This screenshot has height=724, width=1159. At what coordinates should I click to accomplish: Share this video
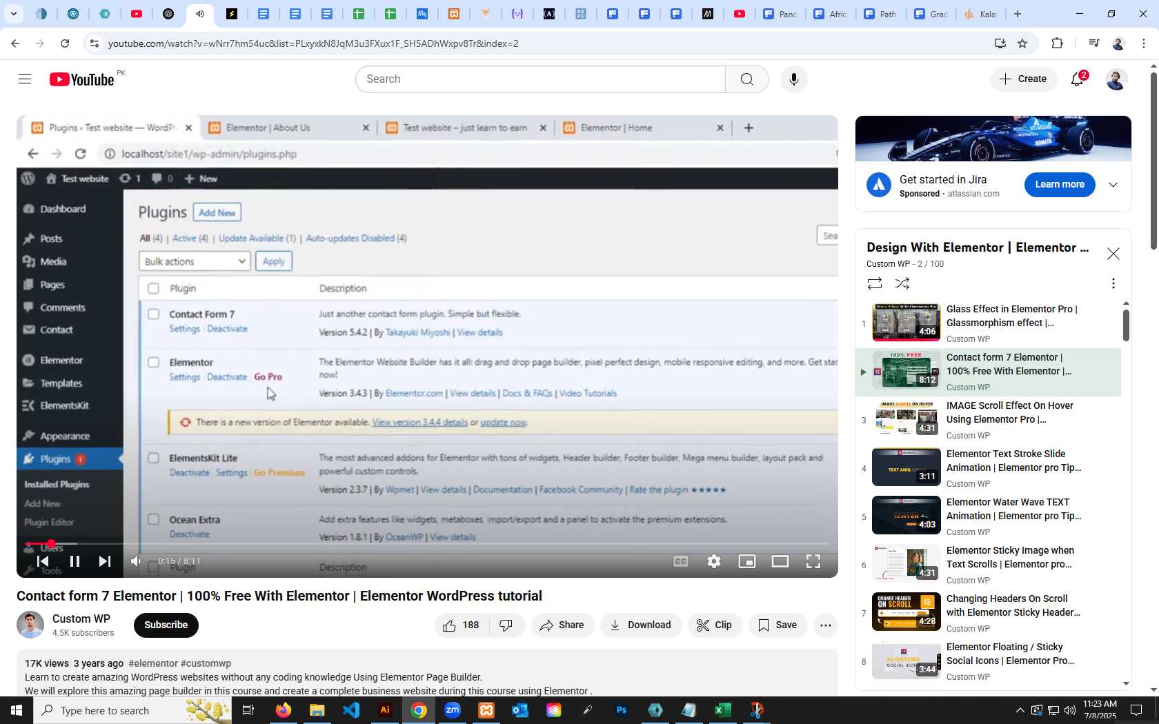click(562, 625)
